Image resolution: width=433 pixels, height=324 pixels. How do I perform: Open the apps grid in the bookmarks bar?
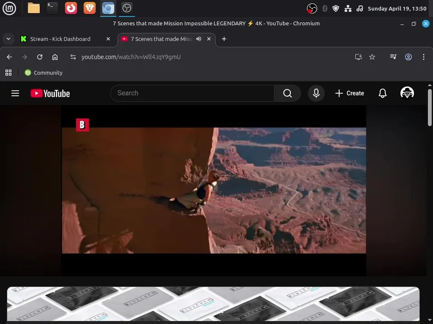coord(9,73)
